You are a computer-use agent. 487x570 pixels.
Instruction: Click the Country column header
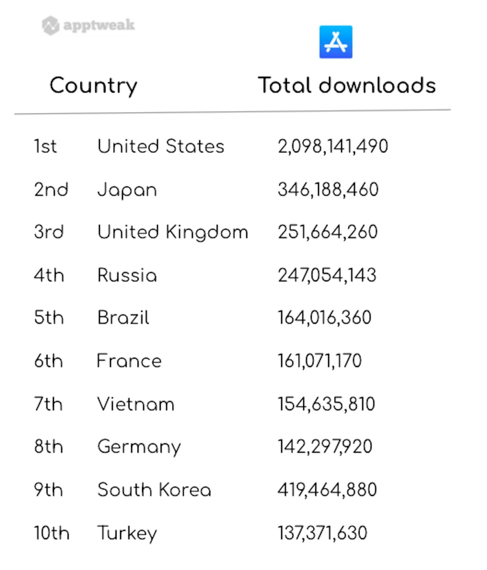[x=93, y=86]
